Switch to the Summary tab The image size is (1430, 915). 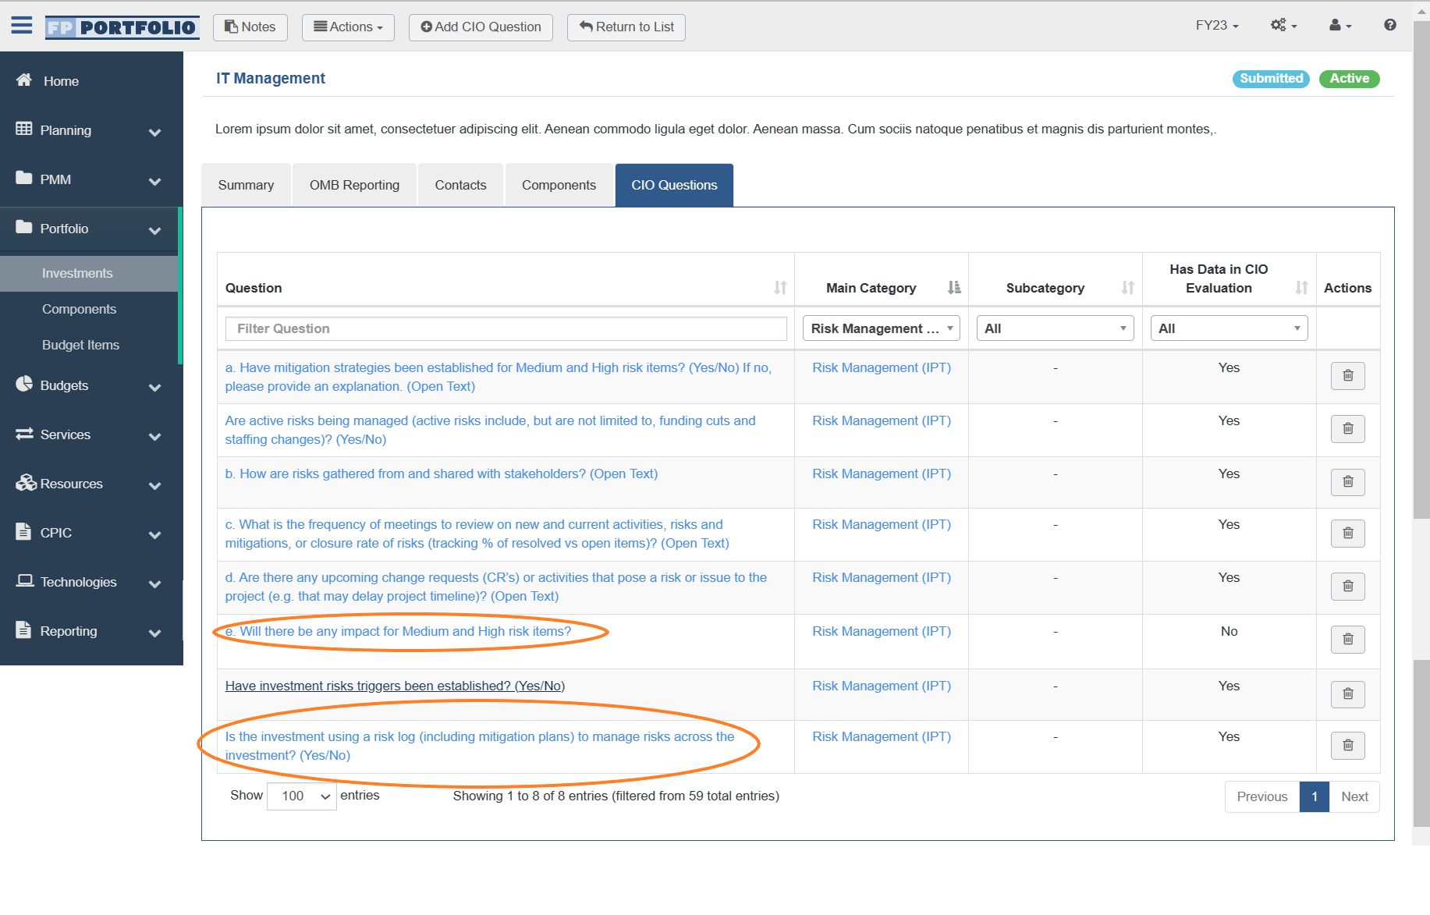pos(246,185)
